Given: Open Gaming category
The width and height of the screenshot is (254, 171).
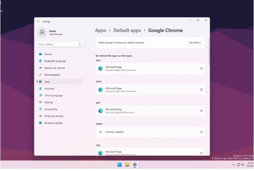Looking at the screenshot, I should click(x=60, y=102).
